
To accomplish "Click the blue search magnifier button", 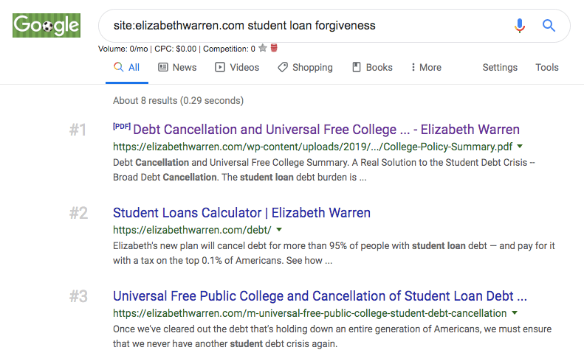I will (x=549, y=26).
